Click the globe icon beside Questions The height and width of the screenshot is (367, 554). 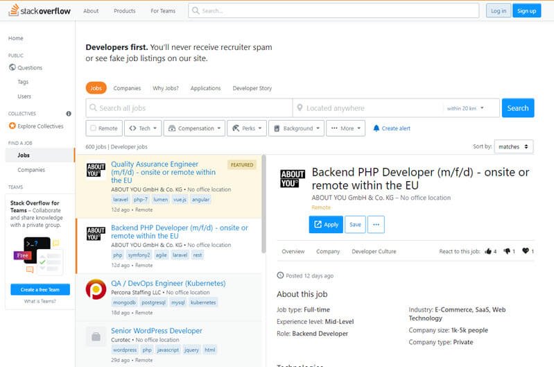tap(12, 67)
